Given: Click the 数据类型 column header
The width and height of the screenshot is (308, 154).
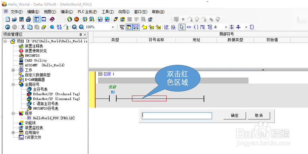Looking at the screenshot, I should tap(235, 40).
